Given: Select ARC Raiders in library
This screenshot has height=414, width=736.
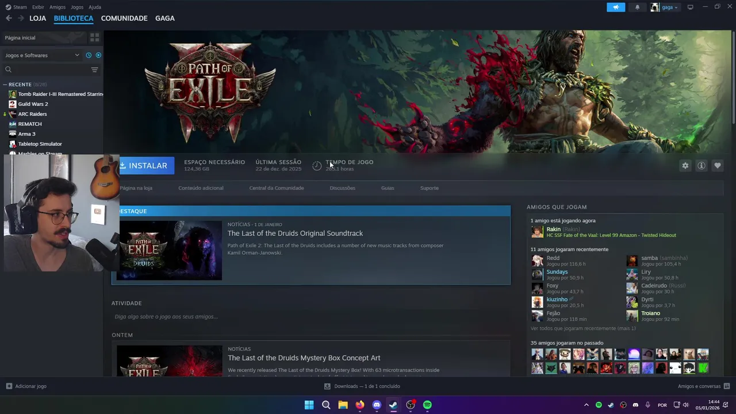Looking at the screenshot, I should tap(32, 114).
